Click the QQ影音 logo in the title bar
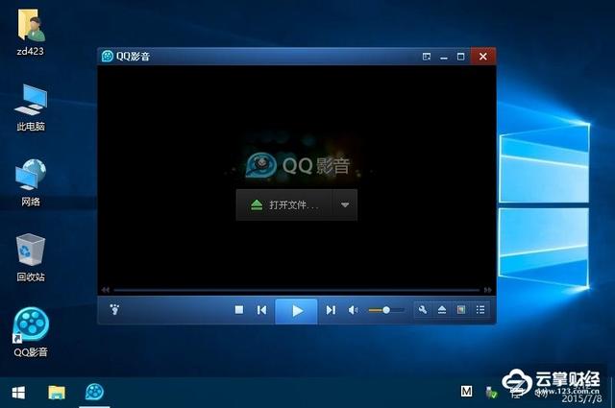Viewport: 615px width, 408px height. [107, 56]
